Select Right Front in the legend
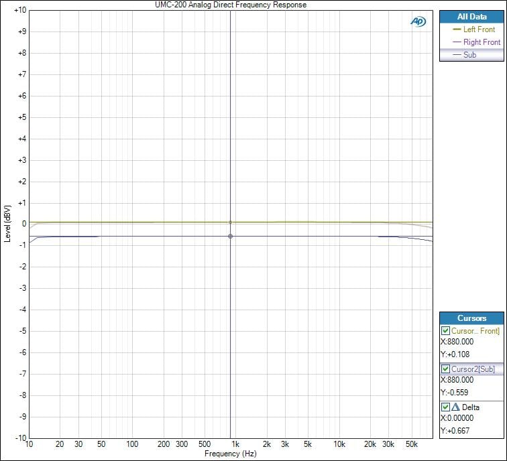The height and width of the screenshot is (461, 507). point(482,42)
